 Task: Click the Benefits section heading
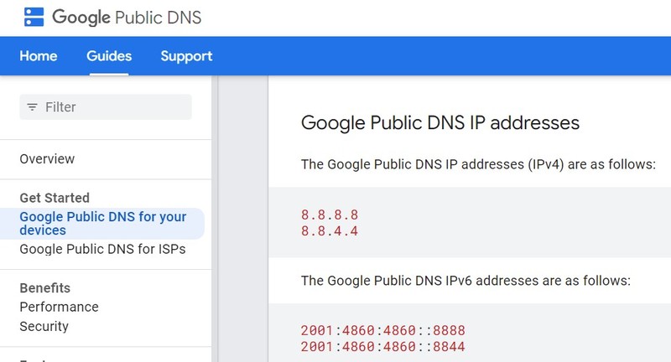coord(44,288)
